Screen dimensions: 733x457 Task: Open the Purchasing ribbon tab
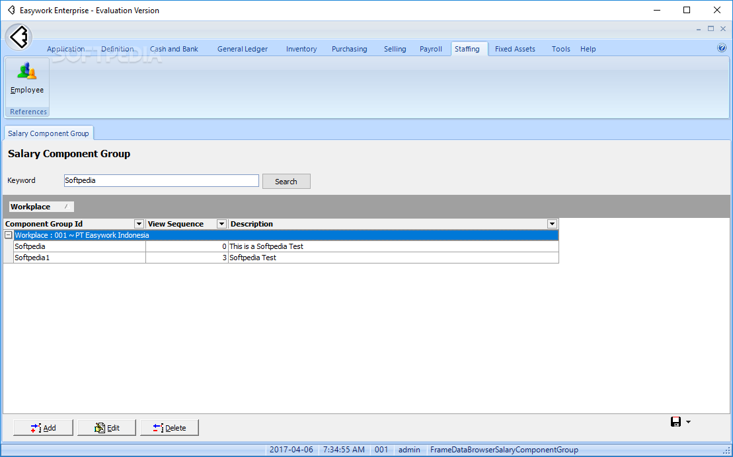coord(350,49)
